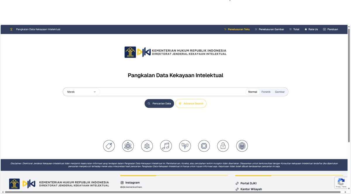Open the Rate Us menu item
Screen dimensions: 351x194
pos(311,29)
